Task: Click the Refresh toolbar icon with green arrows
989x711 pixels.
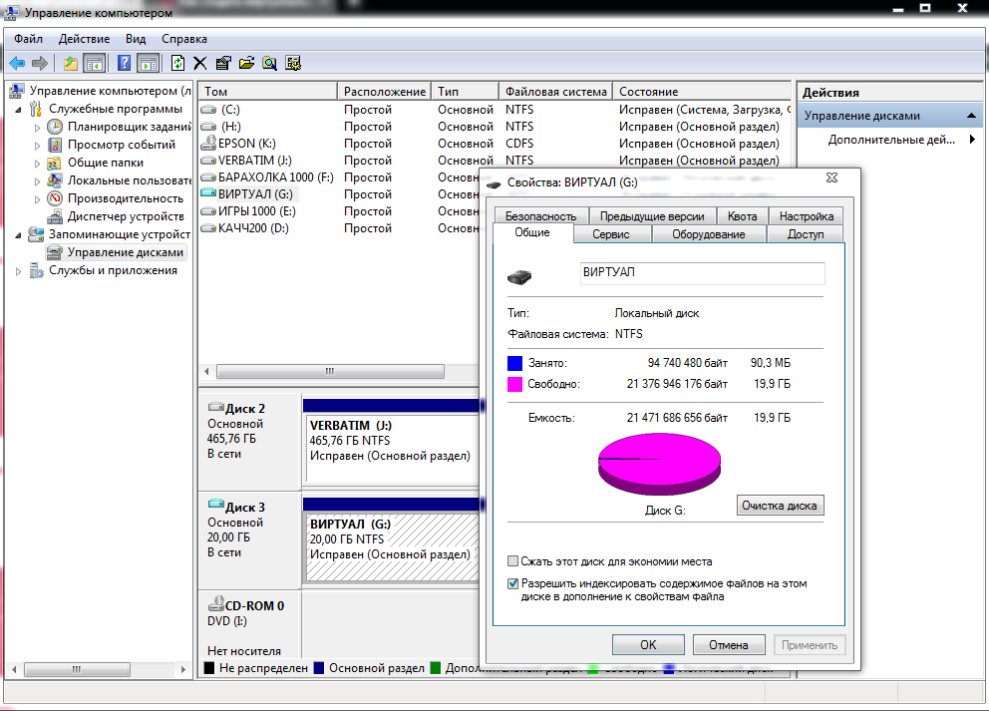Action: click(177, 63)
